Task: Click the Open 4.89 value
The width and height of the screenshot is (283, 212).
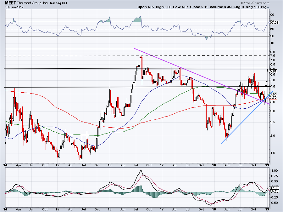Action: point(146,7)
